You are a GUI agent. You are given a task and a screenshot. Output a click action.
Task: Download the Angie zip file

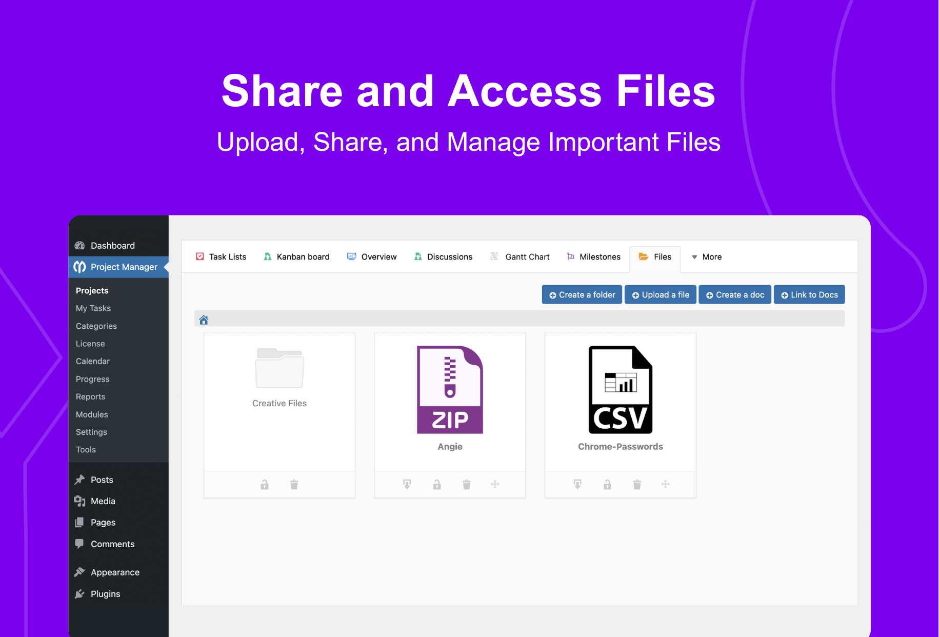[x=407, y=484]
